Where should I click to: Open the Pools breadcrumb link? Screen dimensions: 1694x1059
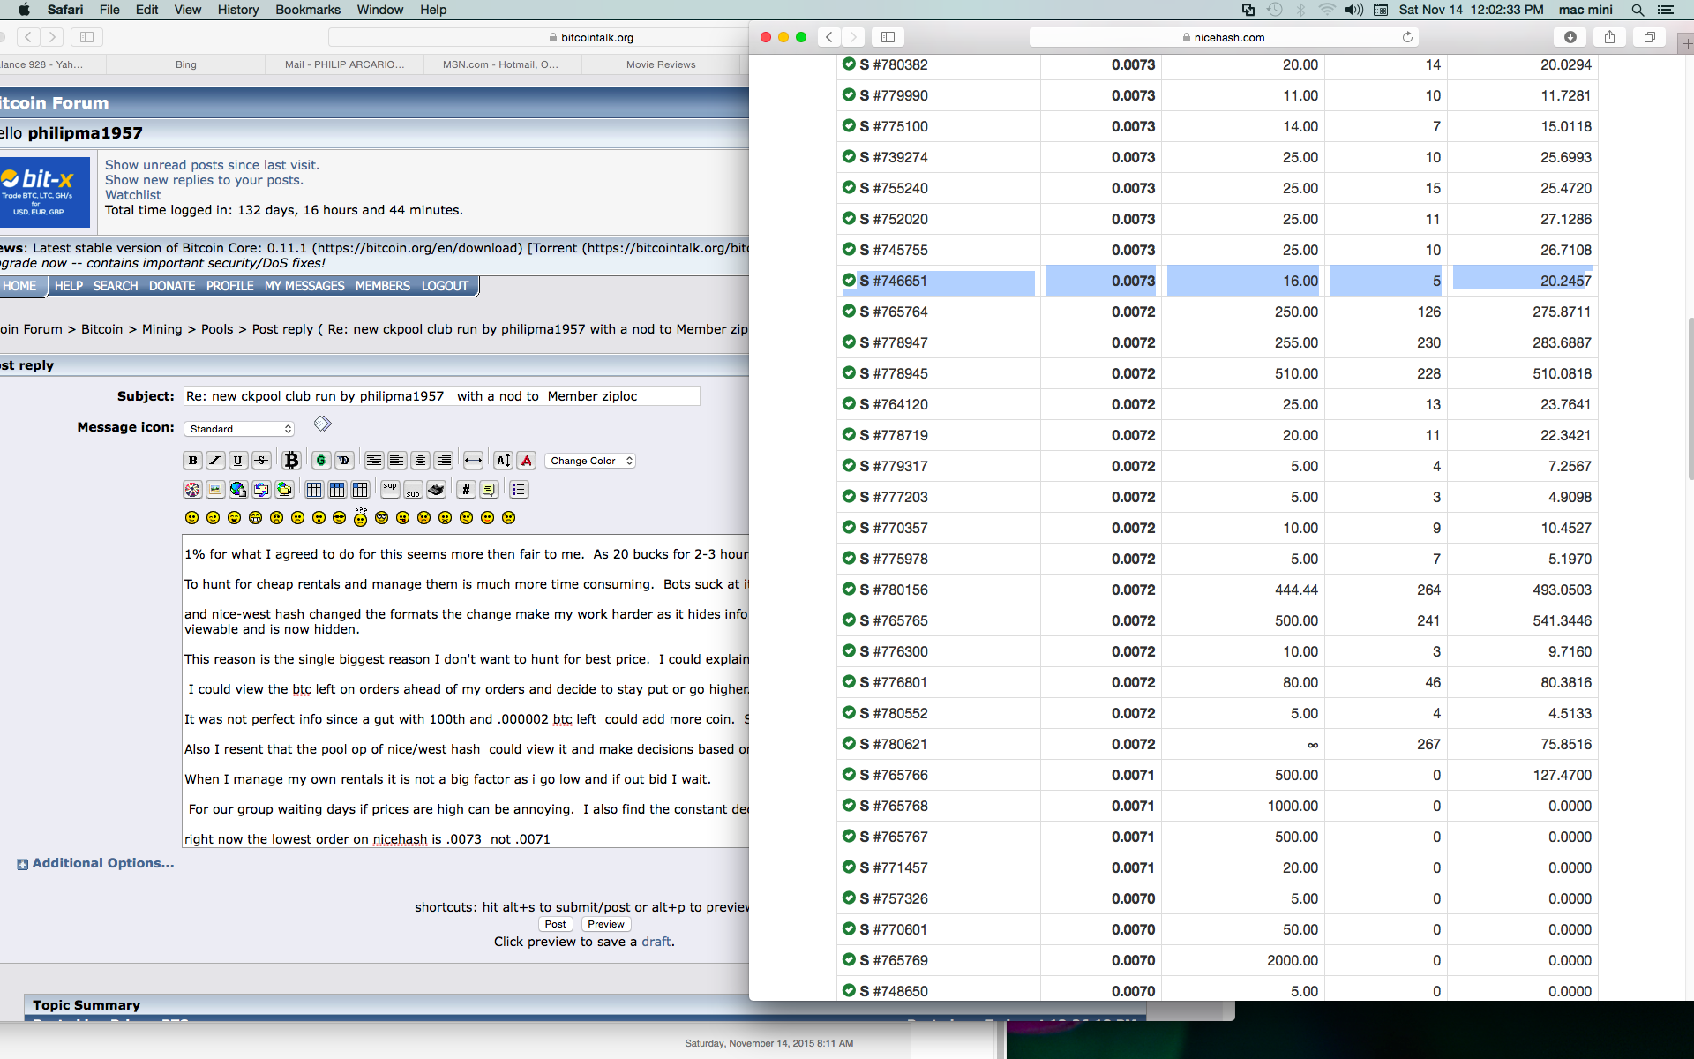217,329
